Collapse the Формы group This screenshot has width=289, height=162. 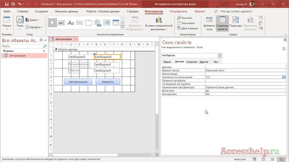[44, 51]
